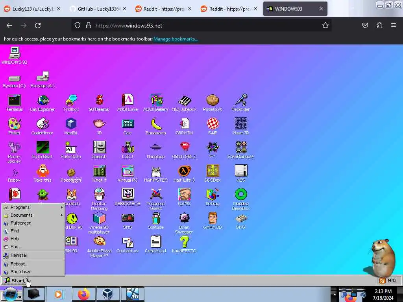This screenshot has width=403, height=302.
Task: Bookmark this page with star
Action: (x=325, y=26)
